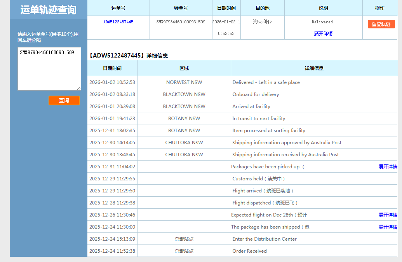Image resolution: width=402 pixels, height=262 pixels.
Task: Select the transfer number SMX979344601000931509 cell
Action: [181, 22]
